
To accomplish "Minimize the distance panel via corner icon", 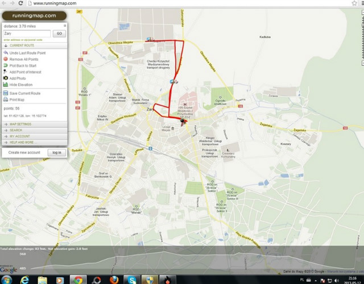I will [65, 26].
